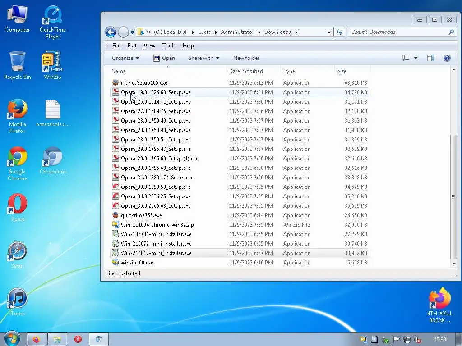
Task: Select the Chromium desktop shortcut
Action: click(53, 161)
